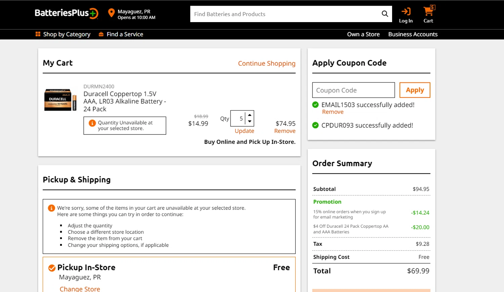Viewport: 504px width, 292px height.
Task: Go to Own a Store
Action: click(363, 34)
